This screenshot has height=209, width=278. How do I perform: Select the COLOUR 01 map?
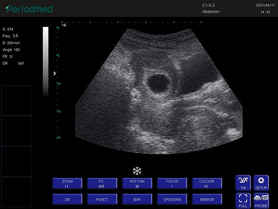tap(207, 184)
